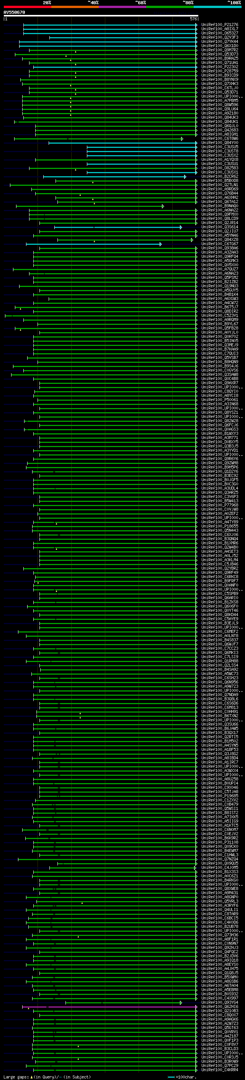
Task: Open hit UniRef100_P28759
Action: [x=219, y=71]
